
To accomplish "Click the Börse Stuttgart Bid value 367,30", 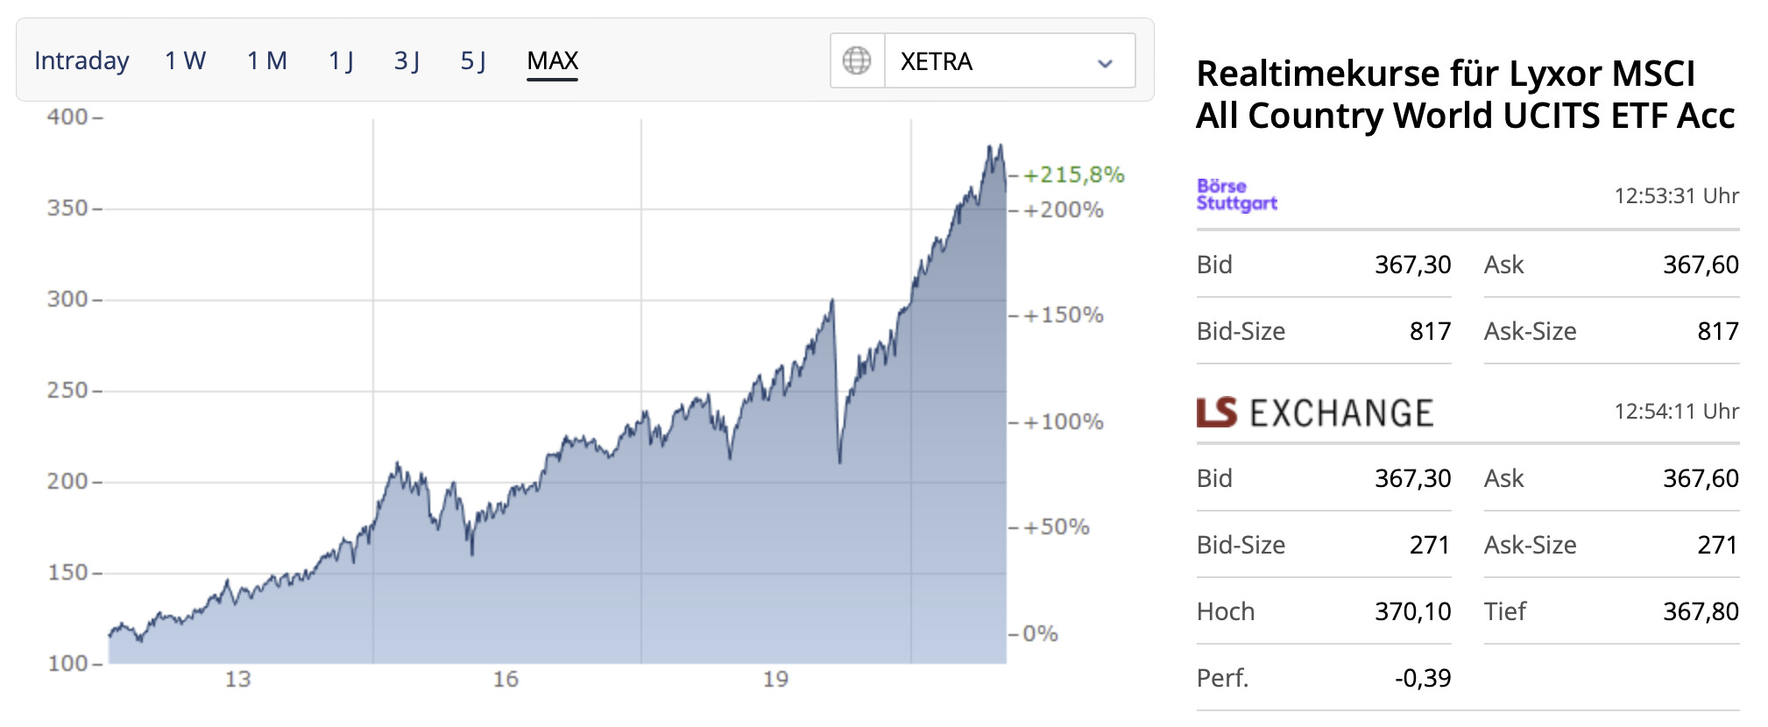I will tap(1412, 265).
